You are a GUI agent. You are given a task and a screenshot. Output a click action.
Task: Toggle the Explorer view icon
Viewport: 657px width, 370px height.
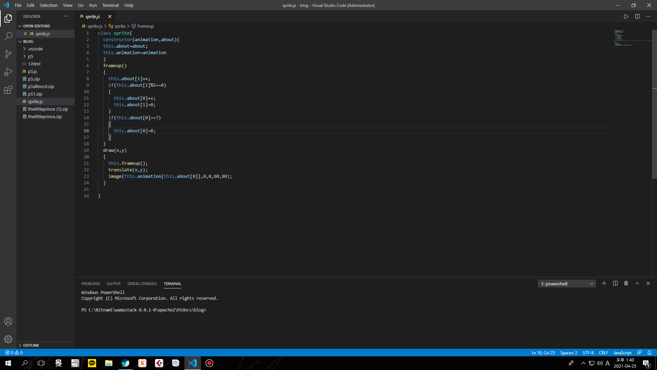click(x=8, y=18)
